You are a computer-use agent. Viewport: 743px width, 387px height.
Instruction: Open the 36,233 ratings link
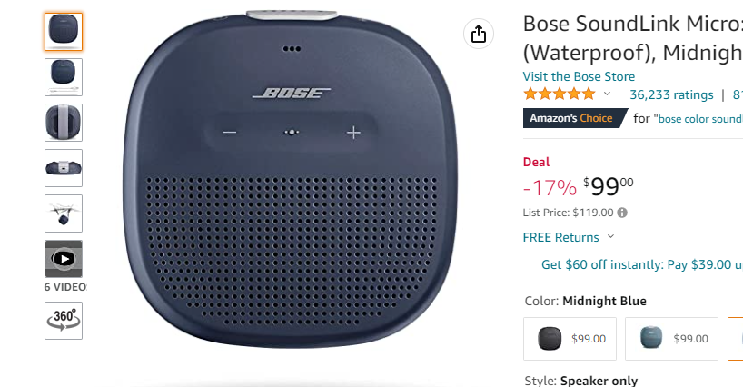[671, 94]
